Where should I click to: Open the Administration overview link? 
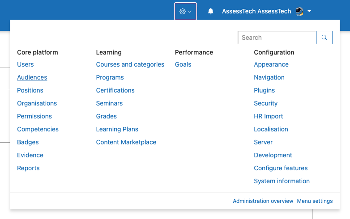click(263, 201)
